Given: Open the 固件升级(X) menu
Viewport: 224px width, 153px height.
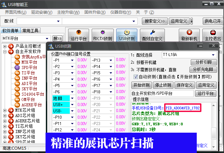Looking at the screenshot, I should (x=95, y=12).
